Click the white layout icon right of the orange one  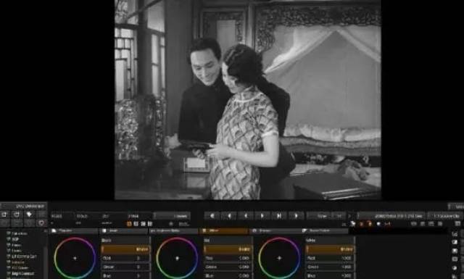pos(136,224)
